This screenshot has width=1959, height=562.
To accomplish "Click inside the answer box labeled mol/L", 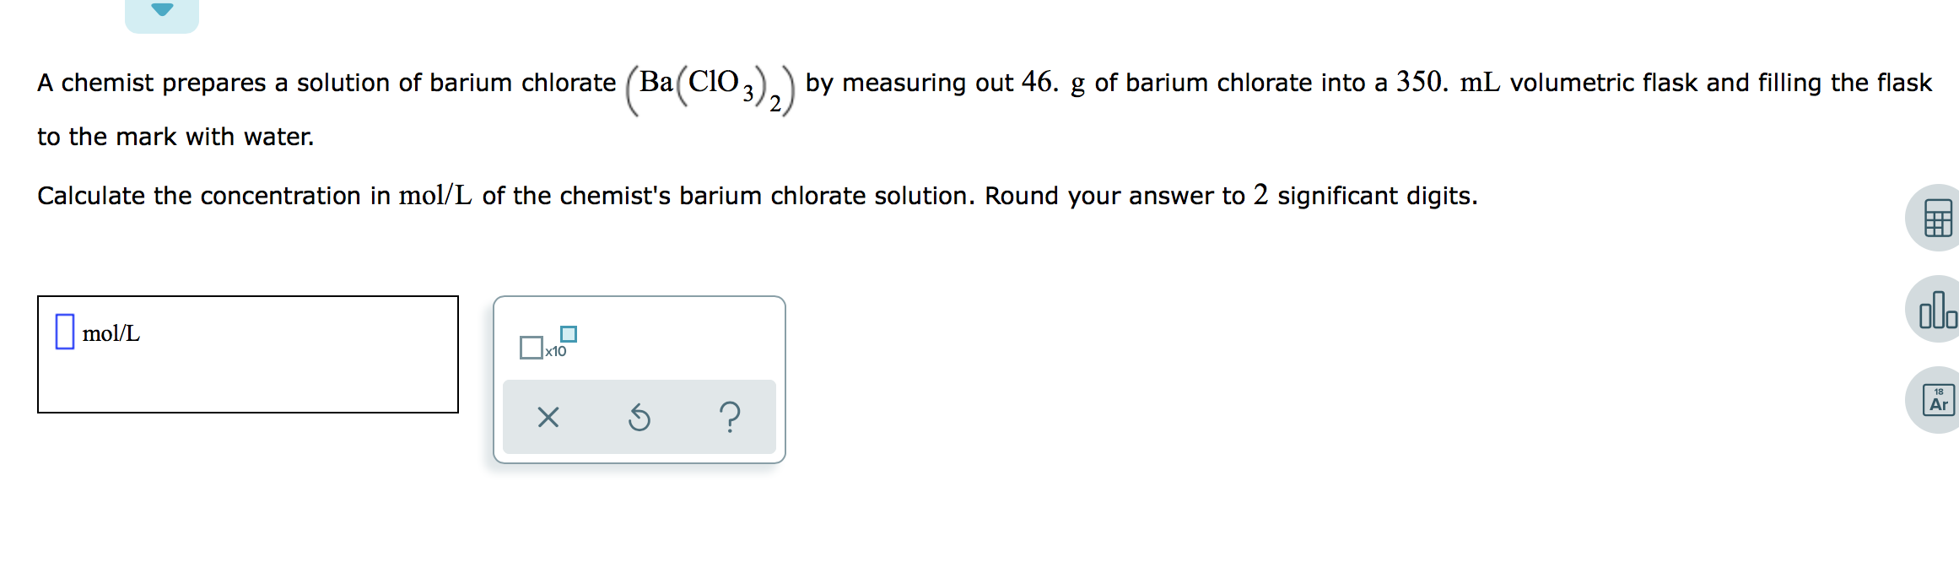I will (65, 332).
